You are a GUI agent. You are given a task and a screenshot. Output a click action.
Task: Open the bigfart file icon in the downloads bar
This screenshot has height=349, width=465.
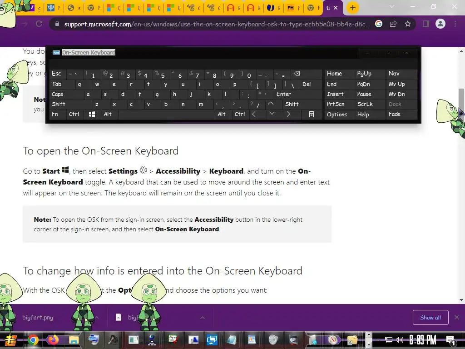pos(119,318)
